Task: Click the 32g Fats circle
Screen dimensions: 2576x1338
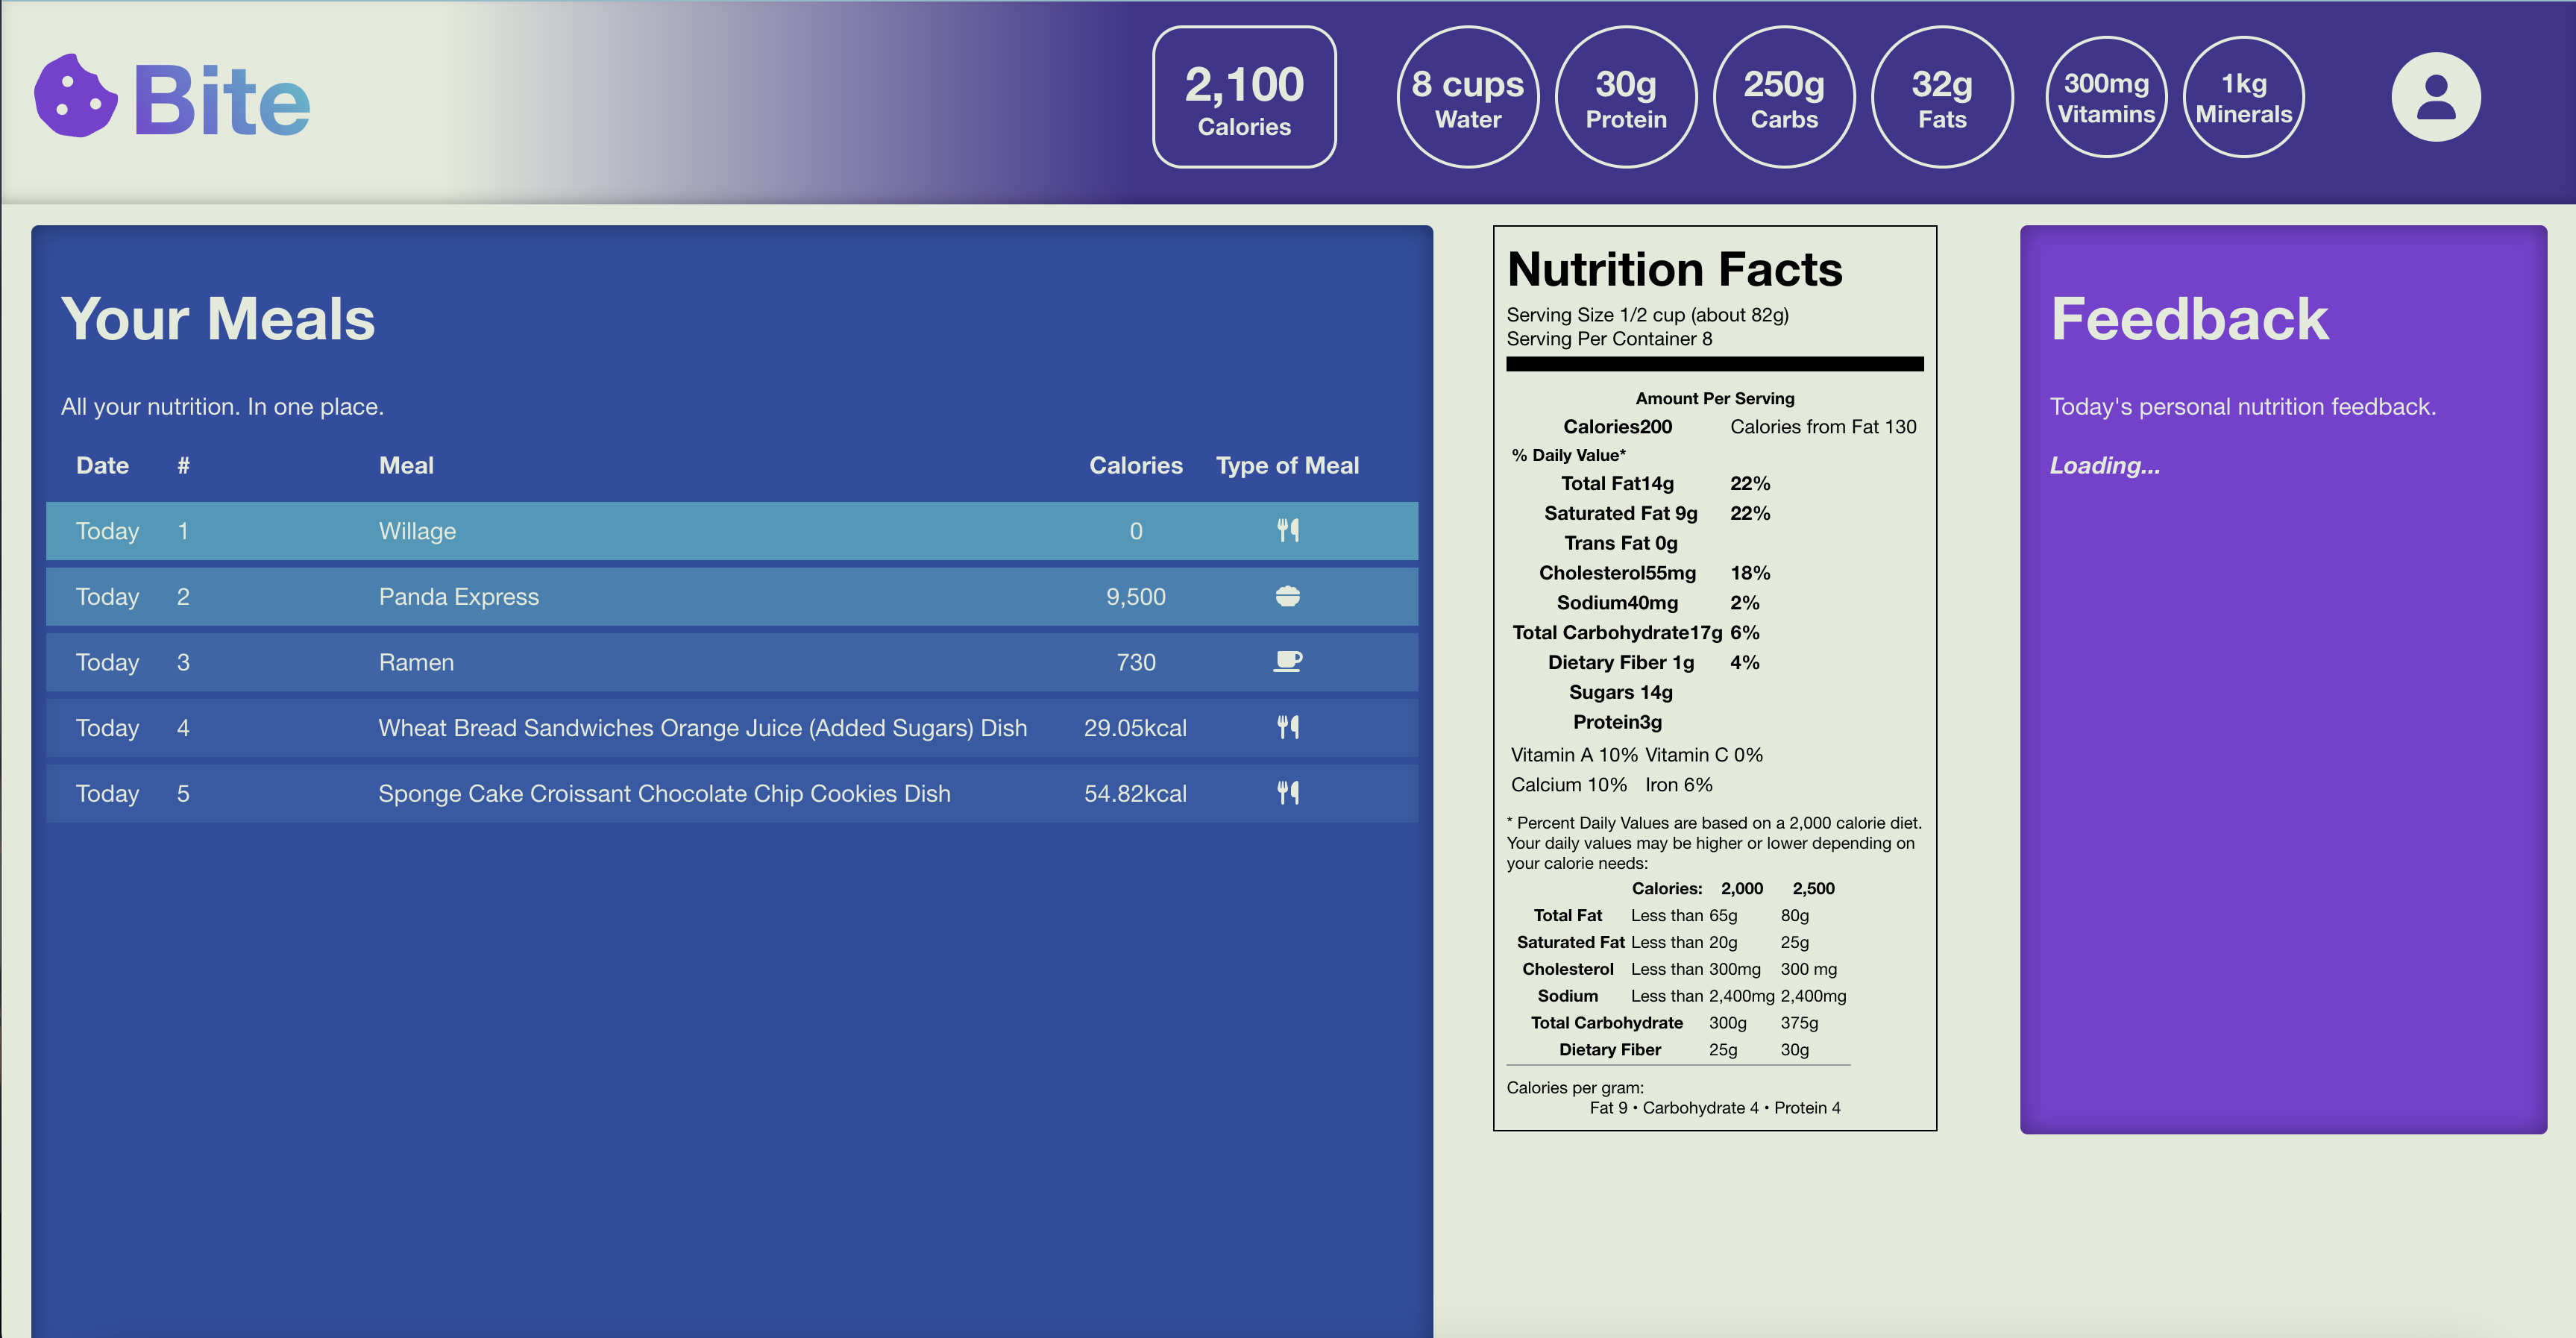Action: click(1941, 97)
